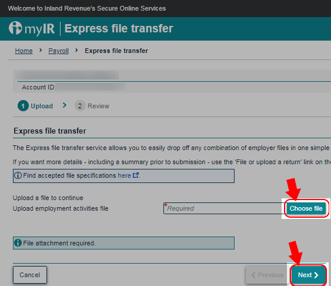Image resolution: width=331 pixels, height=286 pixels.
Task: Open external link icon beside 'here'
Action: 136,175
